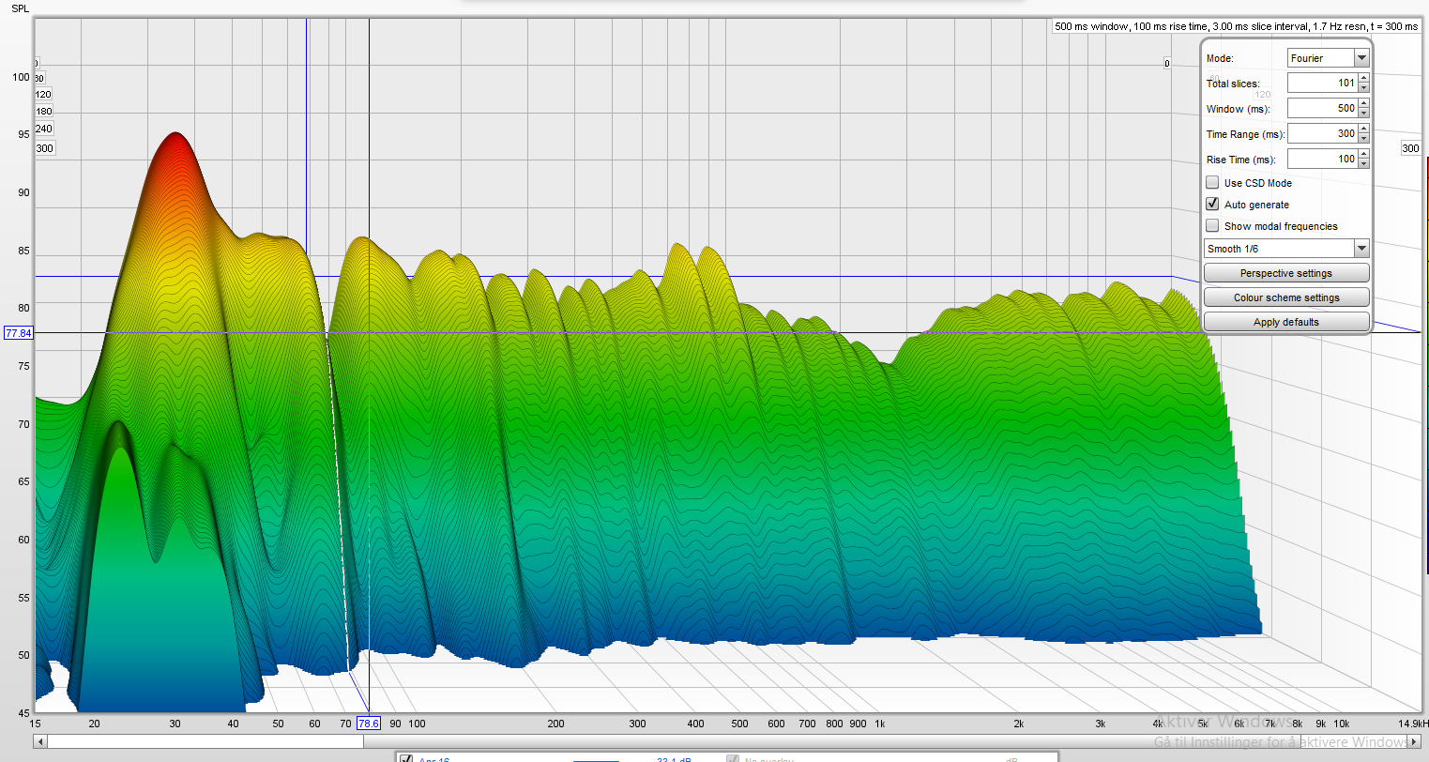Click the horizontal frequency scrollbar thumb
This screenshot has height=762, width=1429.
(x=205, y=741)
